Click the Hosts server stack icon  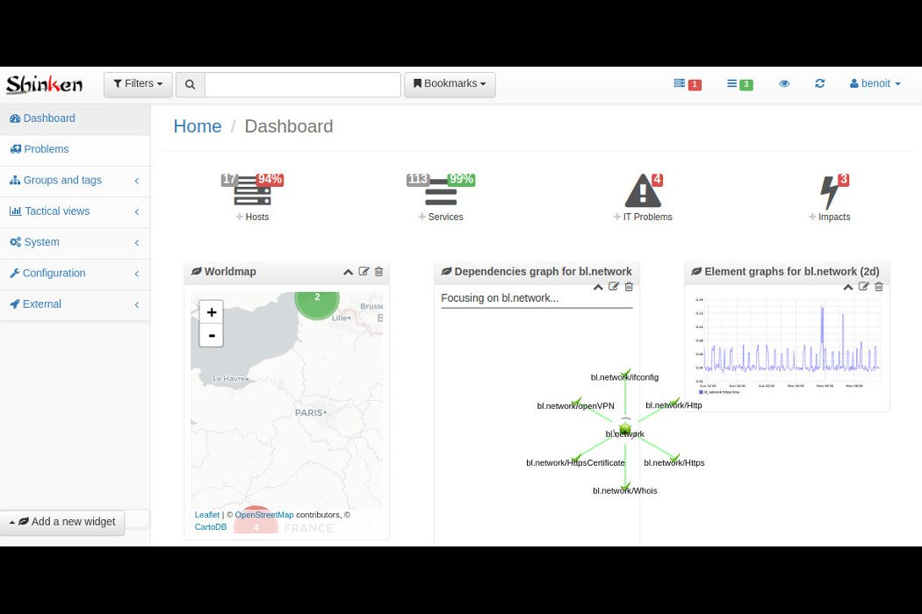click(252, 190)
